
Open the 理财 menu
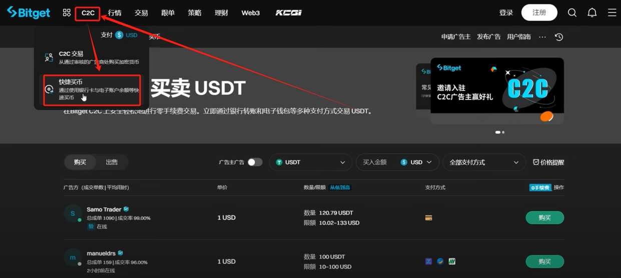point(221,13)
